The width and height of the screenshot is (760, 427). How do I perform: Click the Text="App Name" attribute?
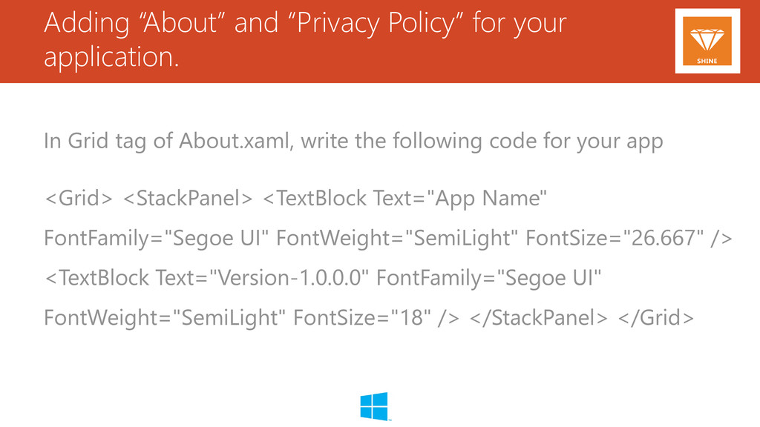tap(459, 199)
